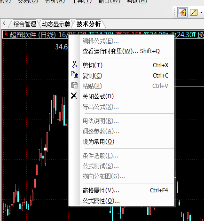Switch to the 综合管理 tab
The height and width of the screenshot is (221, 204).
[x=24, y=24]
